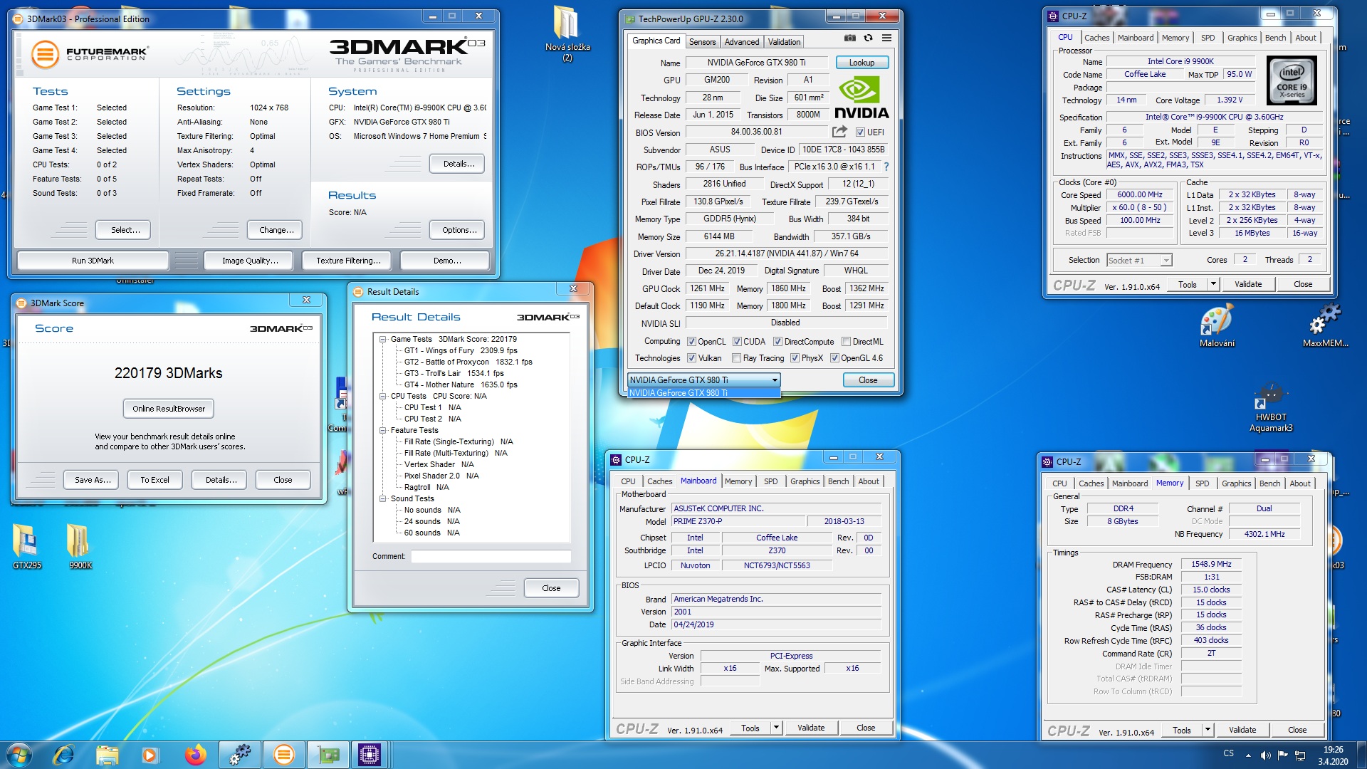Toggle the OpenCL checkbox

[x=691, y=342]
